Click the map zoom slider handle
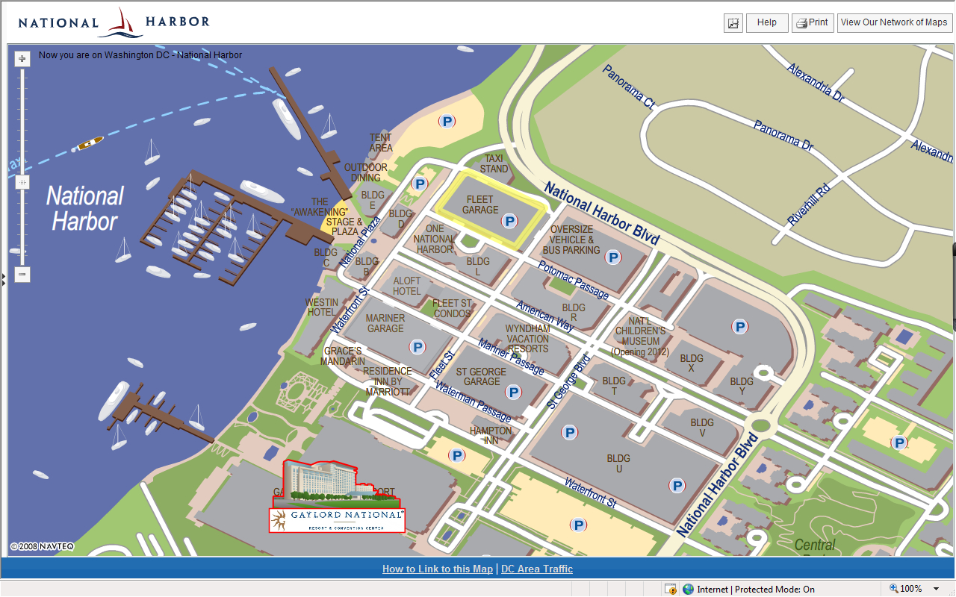Image resolution: width=956 pixels, height=597 pixels. [22, 182]
